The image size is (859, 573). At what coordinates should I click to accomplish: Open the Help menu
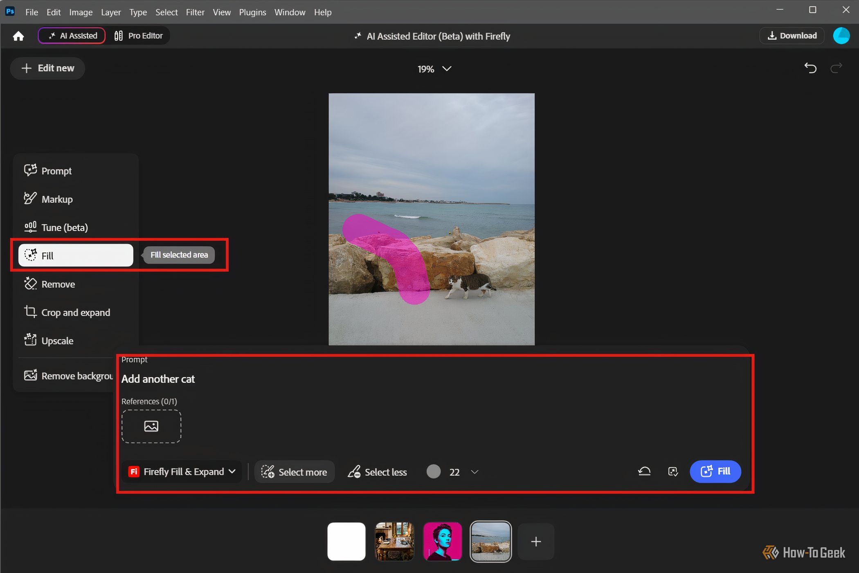click(323, 12)
